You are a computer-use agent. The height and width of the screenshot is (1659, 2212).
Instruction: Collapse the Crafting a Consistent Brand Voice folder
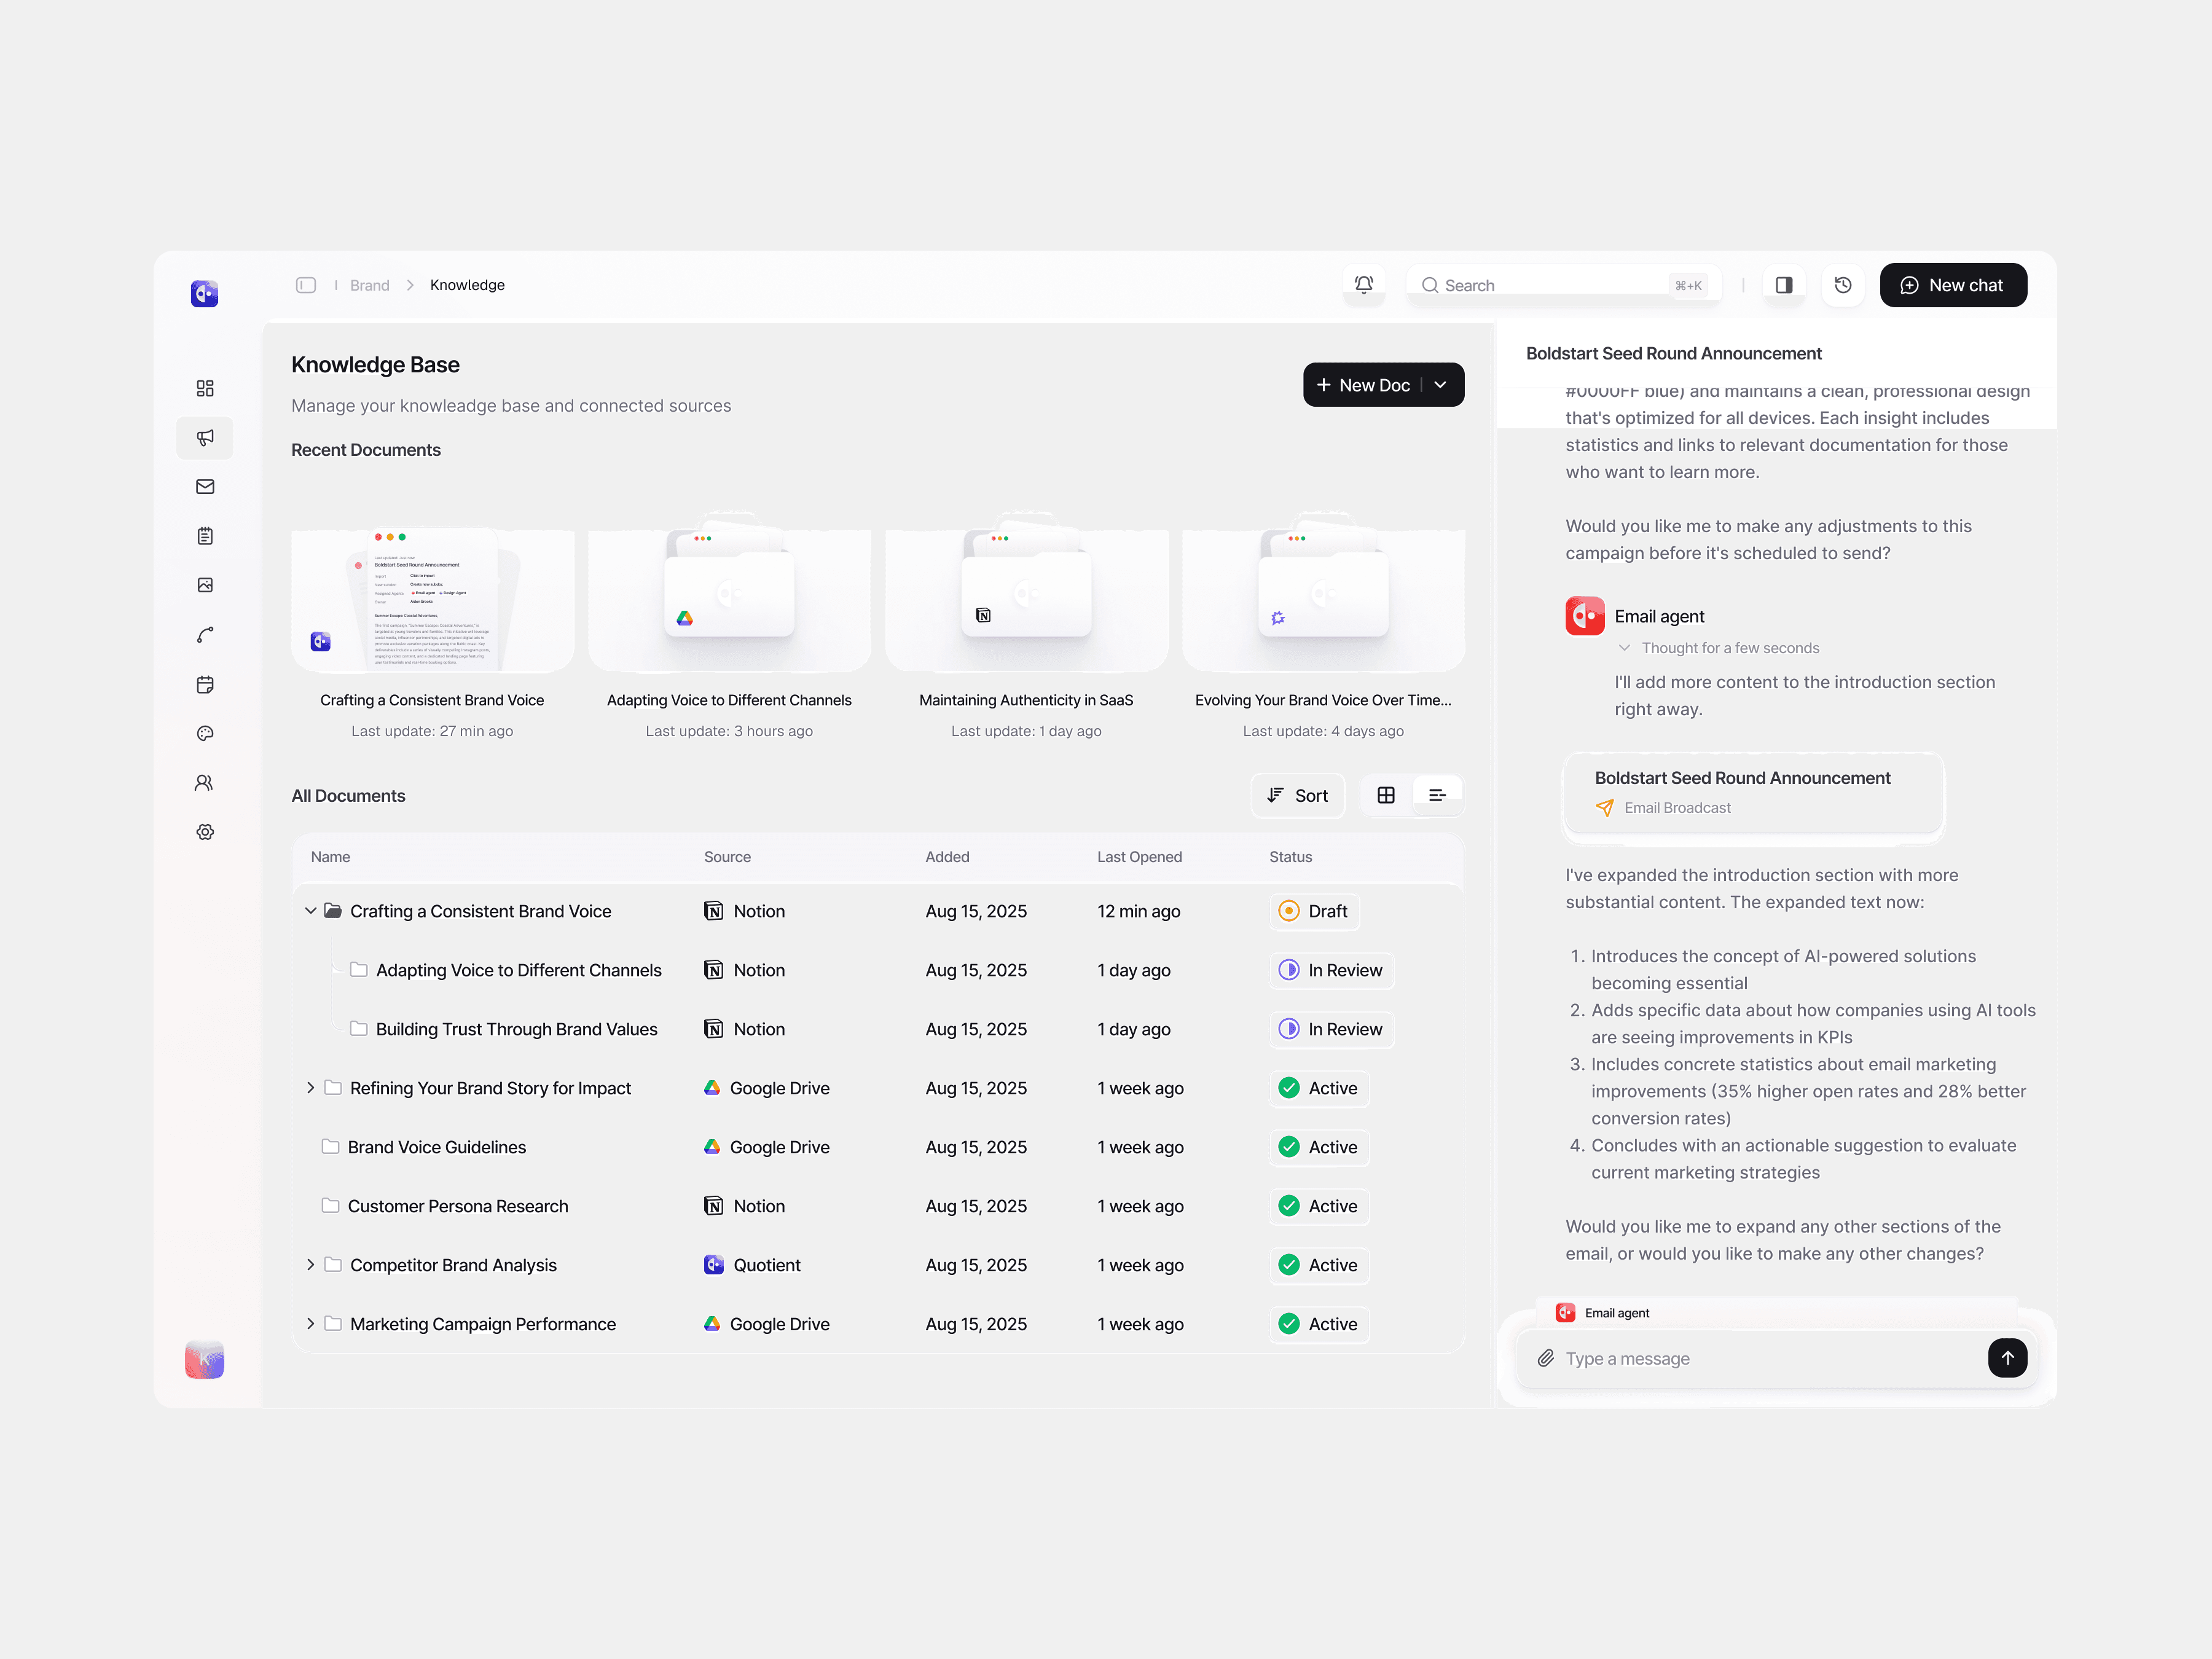pyautogui.click(x=311, y=911)
